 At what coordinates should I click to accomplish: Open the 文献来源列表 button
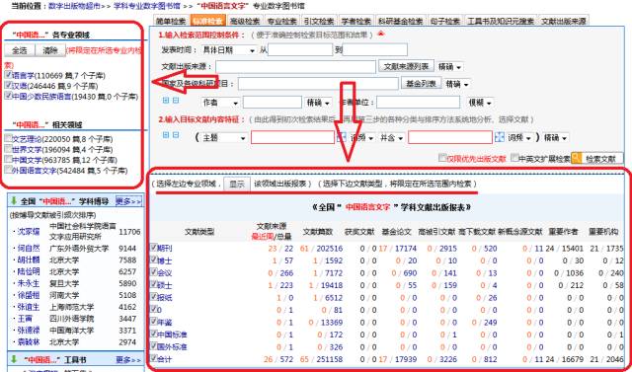click(406, 66)
